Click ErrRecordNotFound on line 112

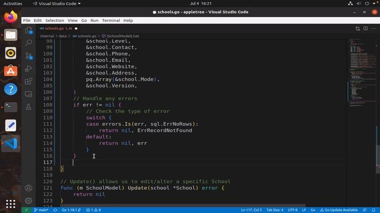[164, 130]
